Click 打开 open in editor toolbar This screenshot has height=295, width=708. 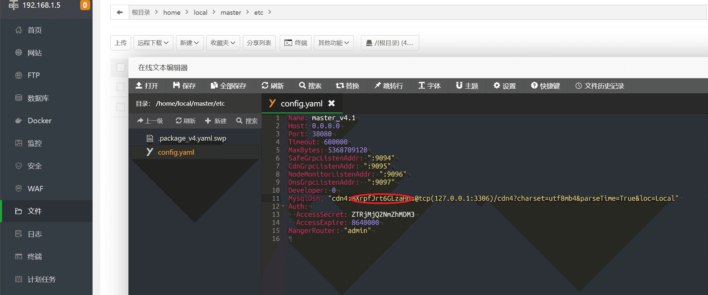click(x=147, y=86)
